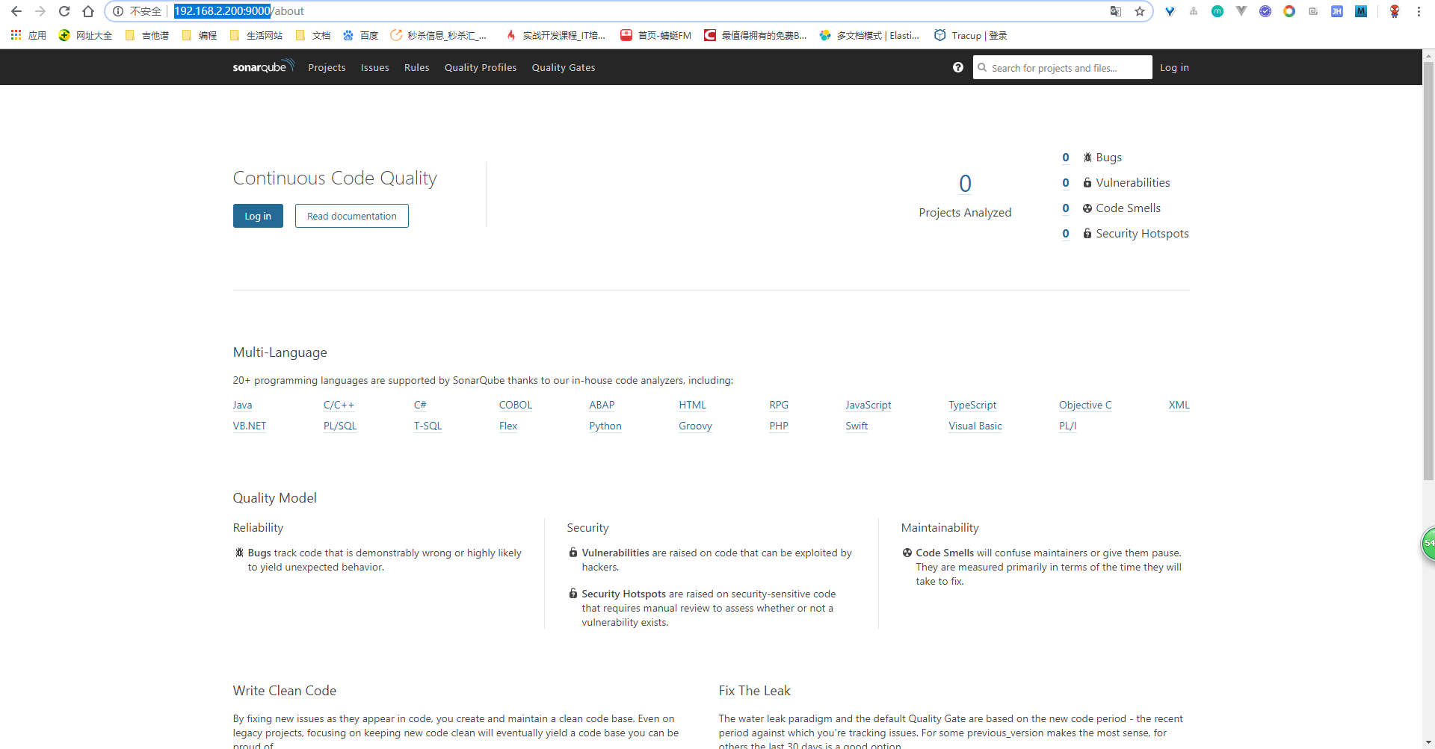Click the blue M extension icon

tap(1361, 11)
